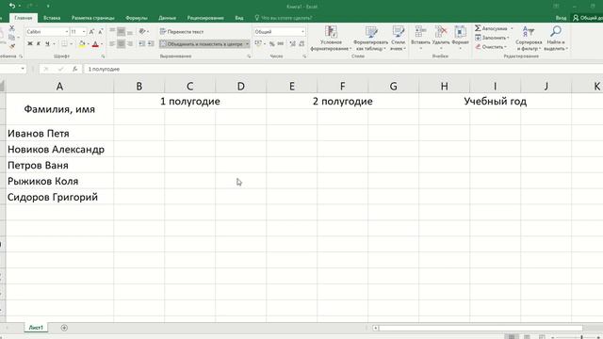This screenshot has width=603, height=339.
Task: Open Форматировать как таблицу gallery
Action: pyautogui.click(x=370, y=38)
